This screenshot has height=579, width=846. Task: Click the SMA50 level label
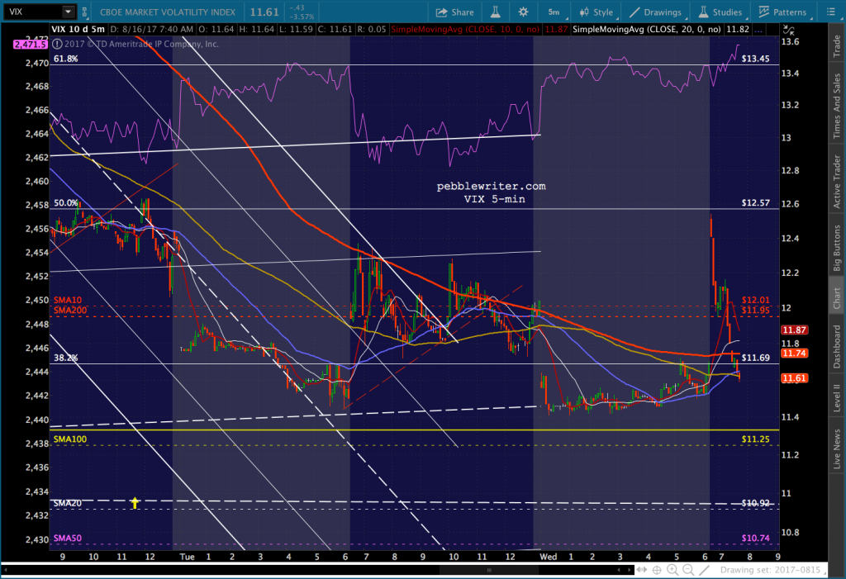[x=68, y=539]
